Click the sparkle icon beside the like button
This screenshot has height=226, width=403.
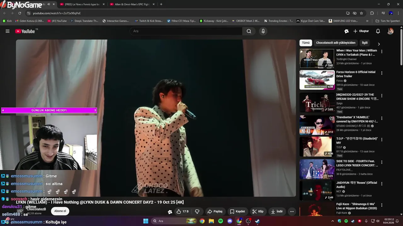[x=170, y=212]
